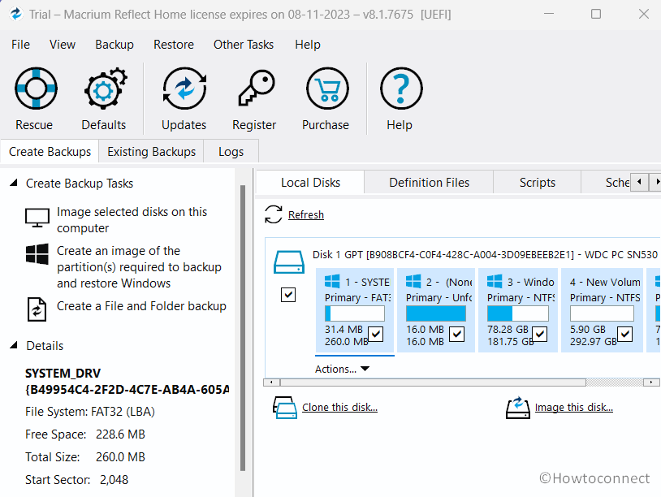
Task: Uncheck partition 1 SYSTEM checkbox
Action: pos(375,333)
